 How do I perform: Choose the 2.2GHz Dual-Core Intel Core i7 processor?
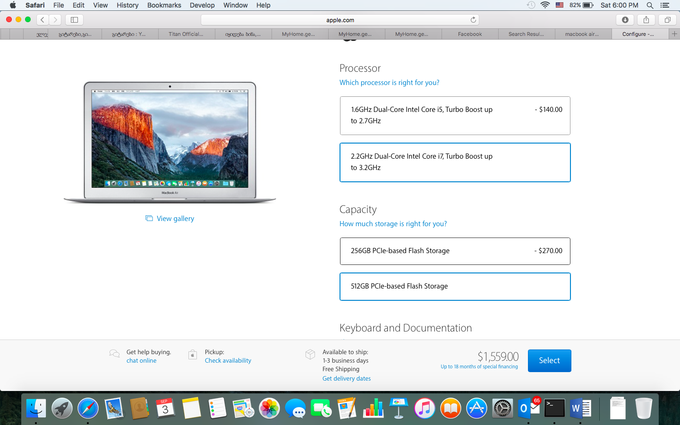click(455, 162)
